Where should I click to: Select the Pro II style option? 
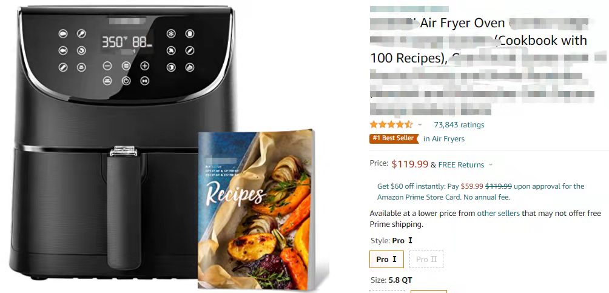(x=427, y=259)
